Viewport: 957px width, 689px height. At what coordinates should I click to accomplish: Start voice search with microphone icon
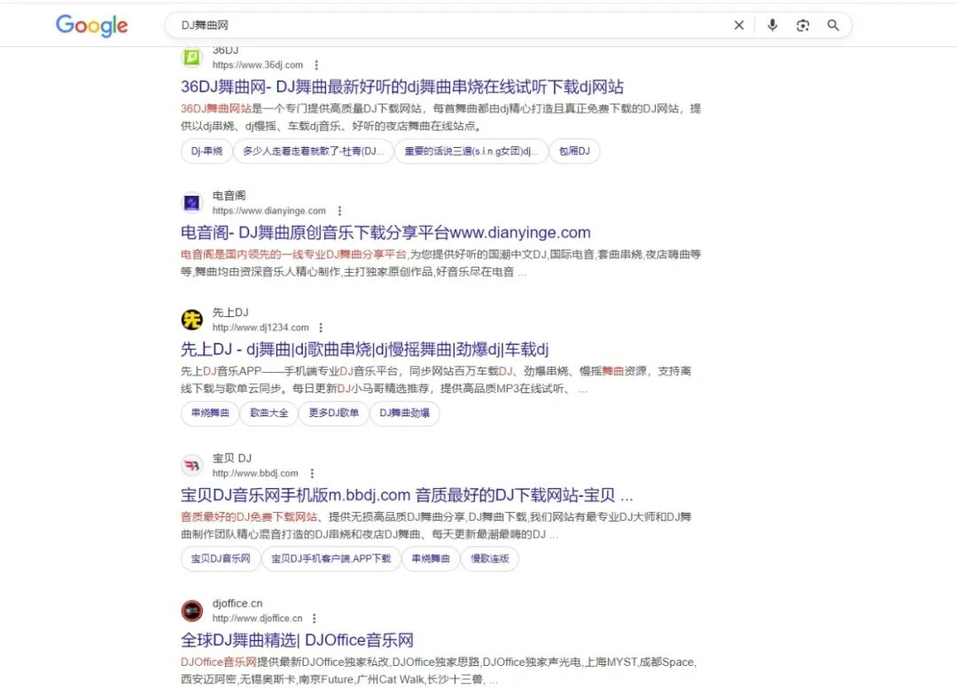[x=772, y=25]
